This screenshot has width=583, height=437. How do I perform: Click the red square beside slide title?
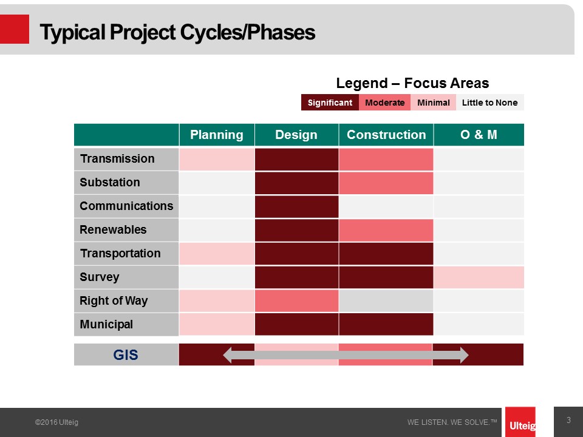[x=14, y=29]
